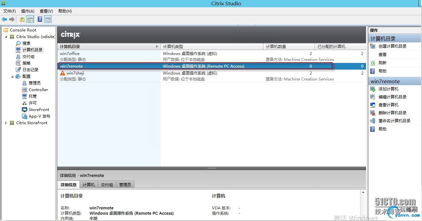Select the 许可 tree icon
This screenshot has width=422, height=221.
25,103
